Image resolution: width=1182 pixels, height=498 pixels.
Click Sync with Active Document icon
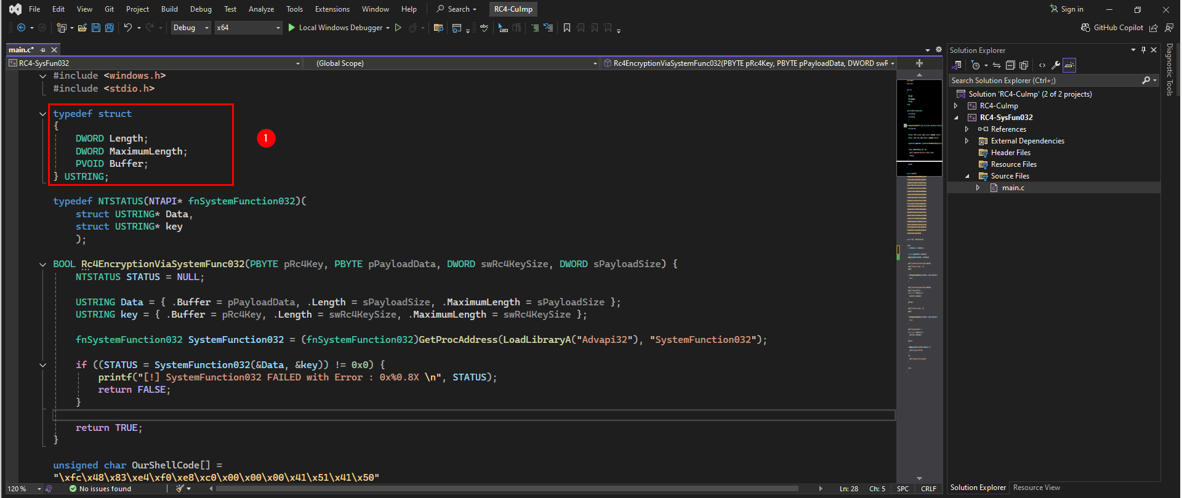pyautogui.click(x=997, y=65)
